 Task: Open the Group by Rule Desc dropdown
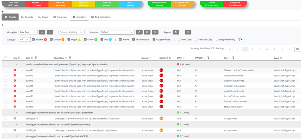pos(28,32)
